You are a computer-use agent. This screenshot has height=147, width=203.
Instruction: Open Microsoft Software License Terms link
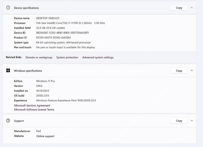(34, 110)
